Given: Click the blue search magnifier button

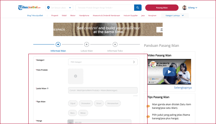Looking at the screenshot, I should pos(138,8).
